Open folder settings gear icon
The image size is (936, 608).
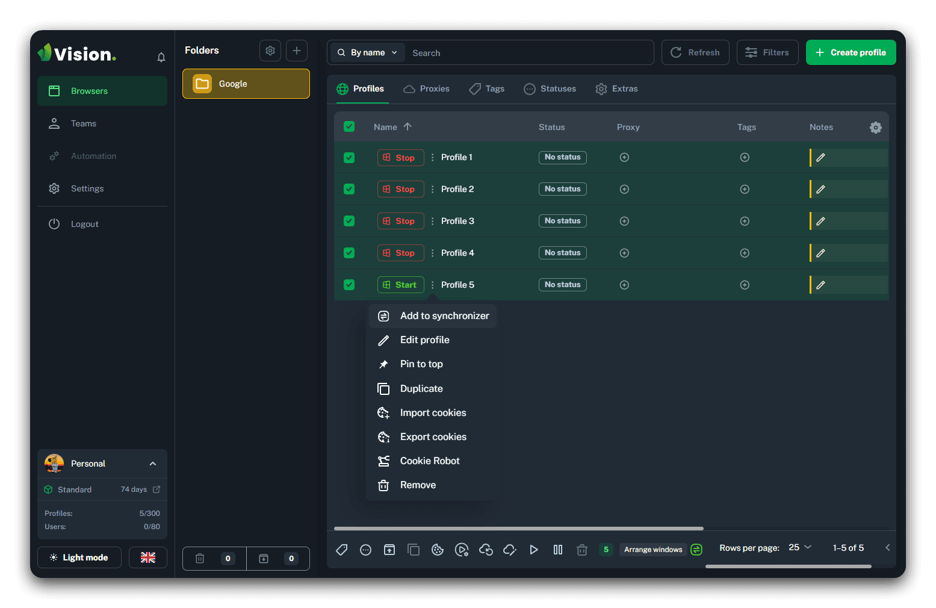point(270,51)
